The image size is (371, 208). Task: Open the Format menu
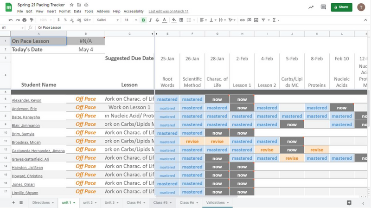65,11
